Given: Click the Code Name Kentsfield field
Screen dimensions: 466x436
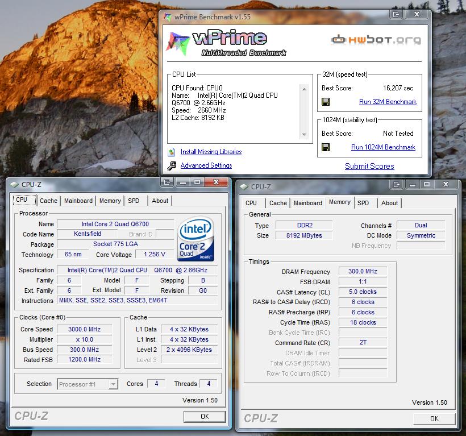Looking at the screenshot, I should pyautogui.click(x=88, y=234).
